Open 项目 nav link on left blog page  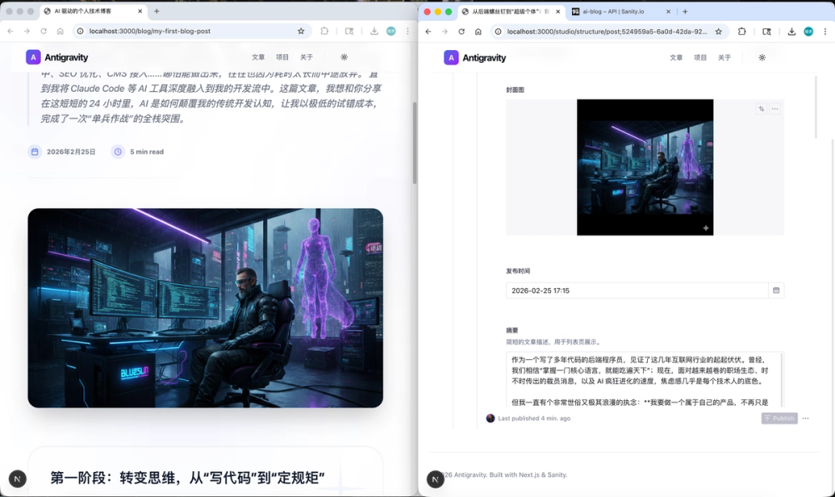pos(282,57)
